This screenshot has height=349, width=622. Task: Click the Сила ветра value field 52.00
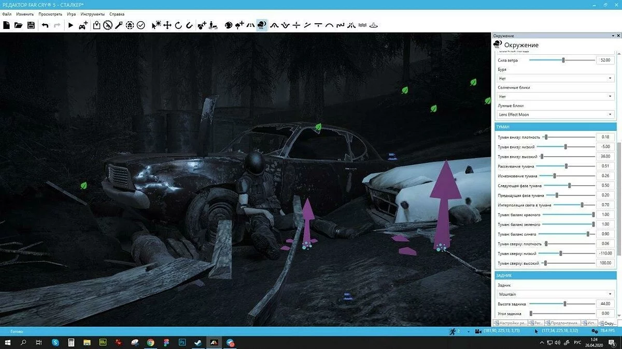tap(605, 60)
